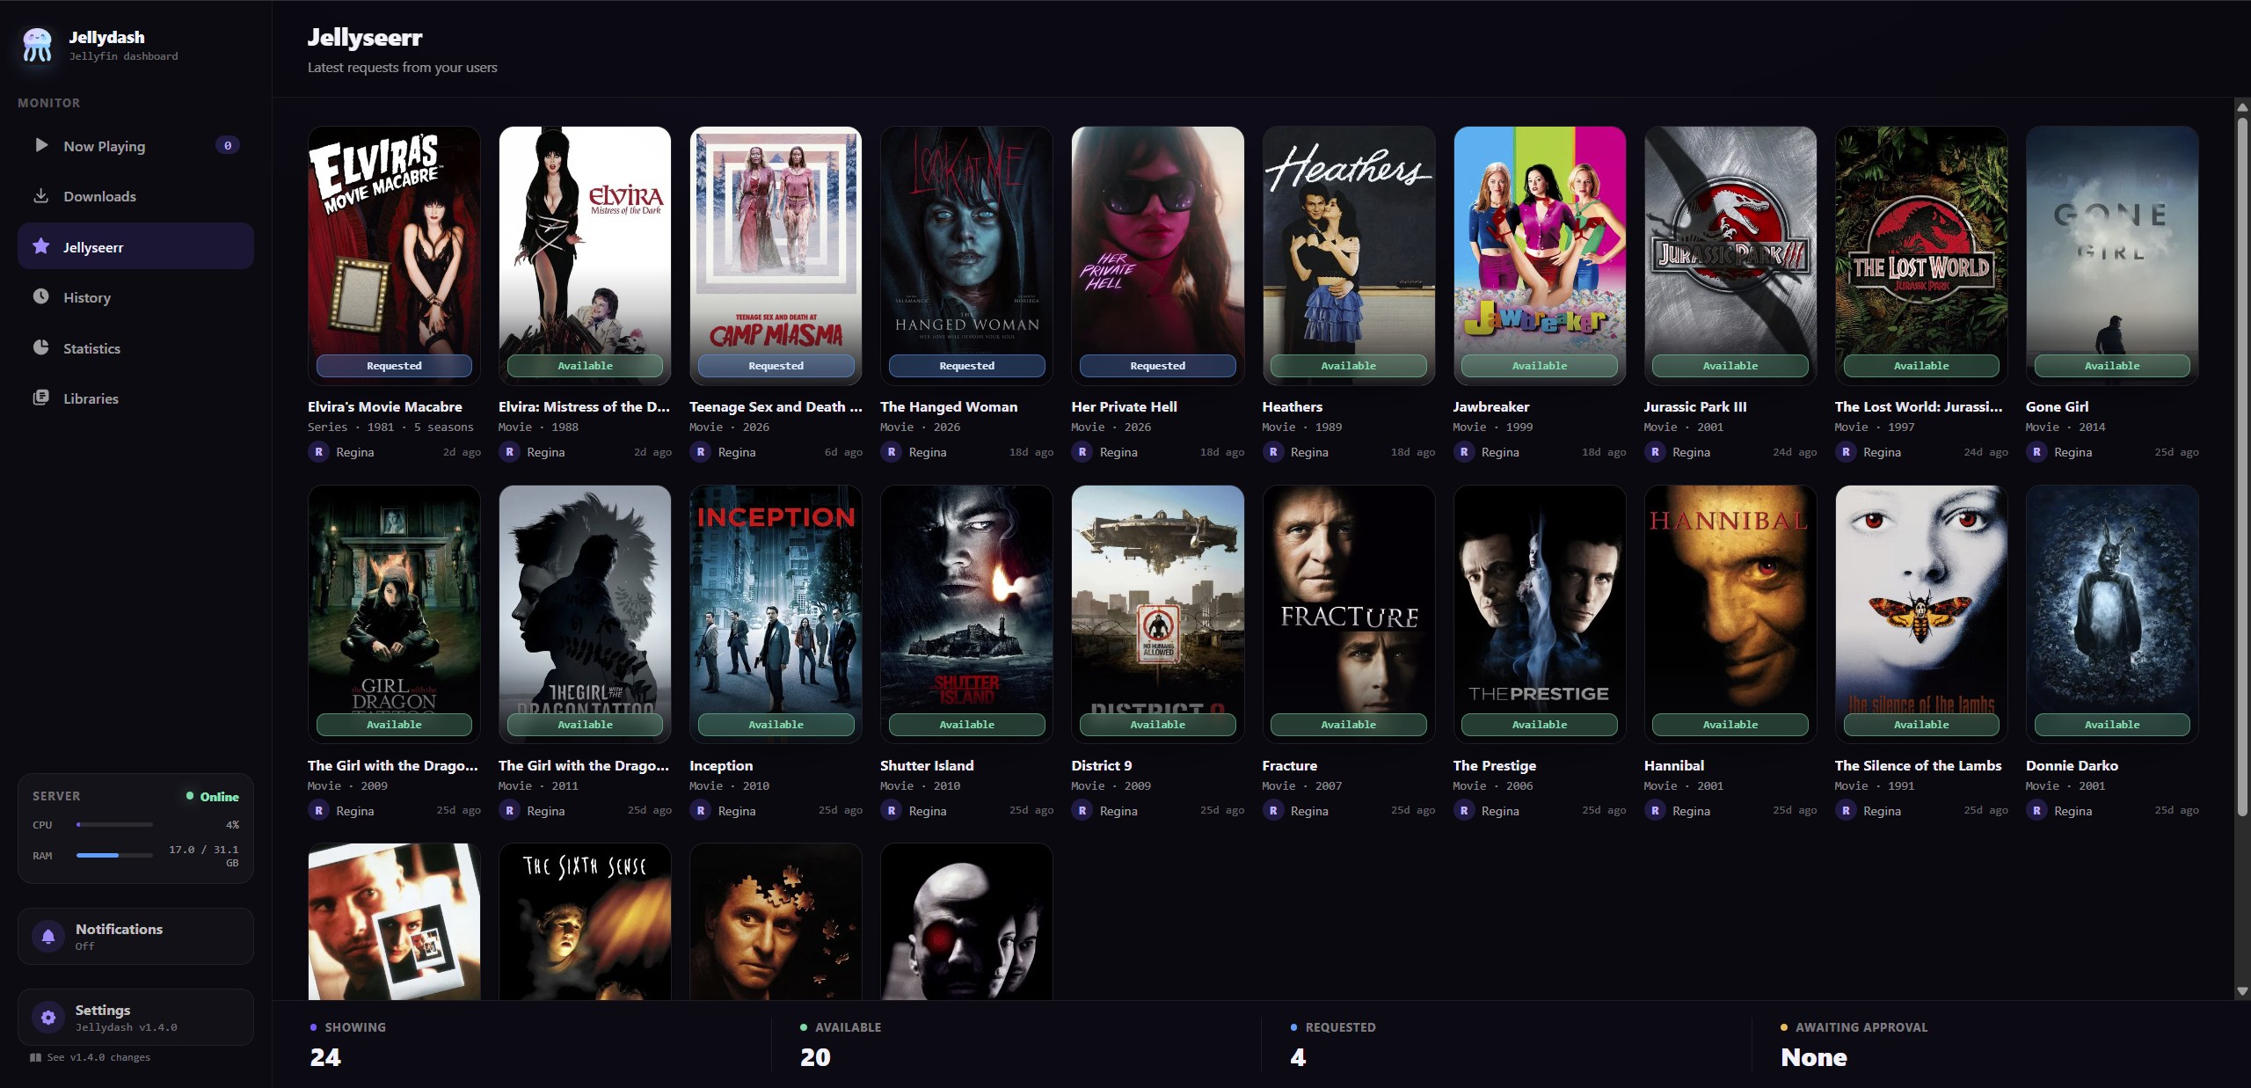Click the Showing 24 counter
This screenshot has width=2251, height=1088.
tap(348, 1044)
